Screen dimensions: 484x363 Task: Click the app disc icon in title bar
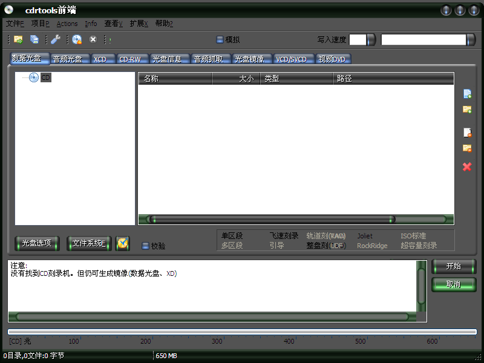click(x=9, y=10)
